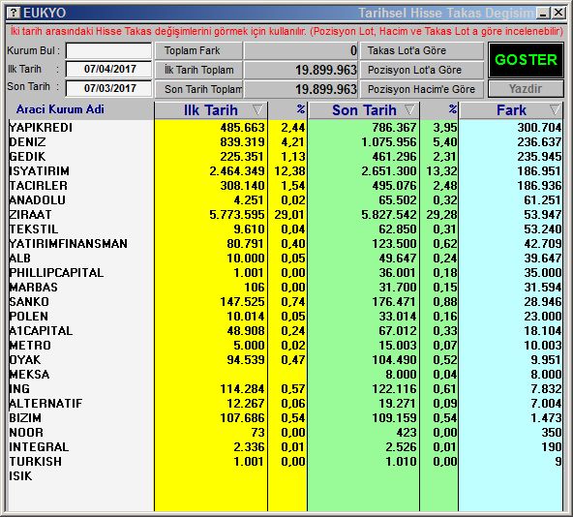Select the SANKO row
This screenshot has width=573, height=517.
tap(285, 302)
